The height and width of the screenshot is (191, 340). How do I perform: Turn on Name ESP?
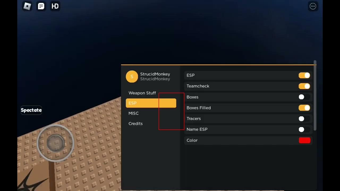pos(304,129)
